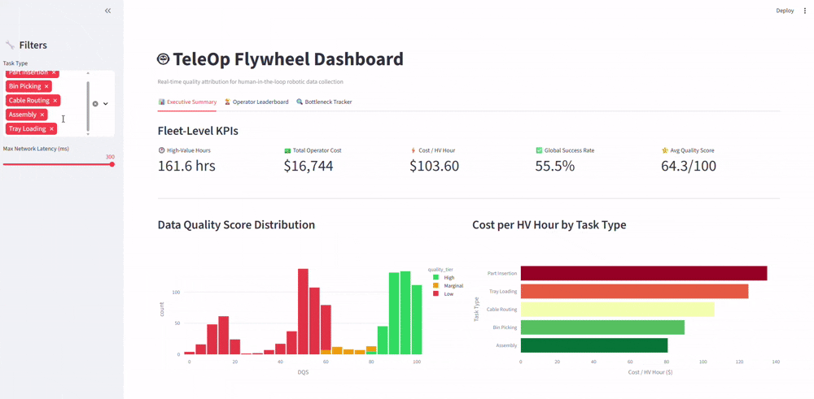Click the 64.3/100 quality score value
This screenshot has width=814, height=399.
click(689, 166)
